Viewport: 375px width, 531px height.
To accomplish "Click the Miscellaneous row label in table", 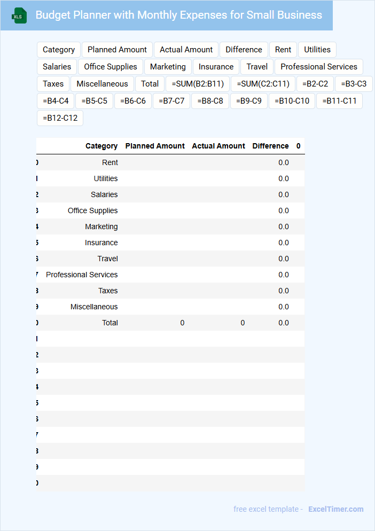I will click(x=94, y=307).
